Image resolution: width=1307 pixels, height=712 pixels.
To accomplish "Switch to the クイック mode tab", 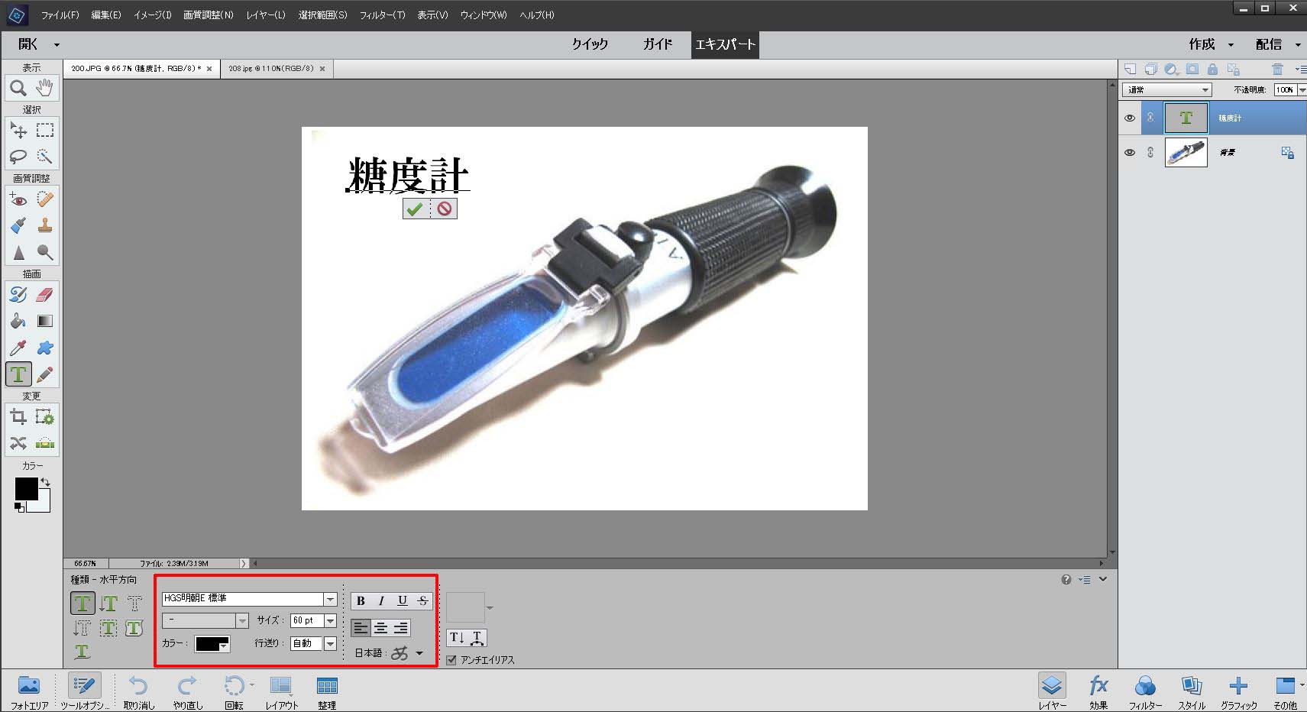I will coord(590,44).
